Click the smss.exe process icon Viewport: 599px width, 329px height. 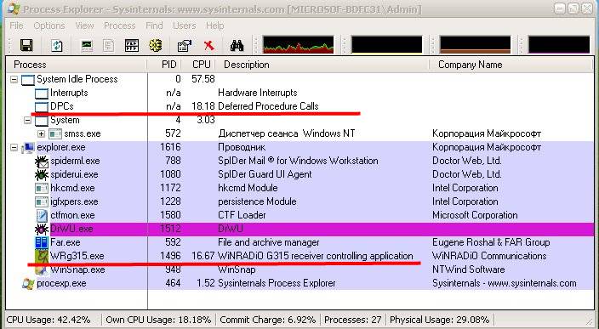coord(55,134)
